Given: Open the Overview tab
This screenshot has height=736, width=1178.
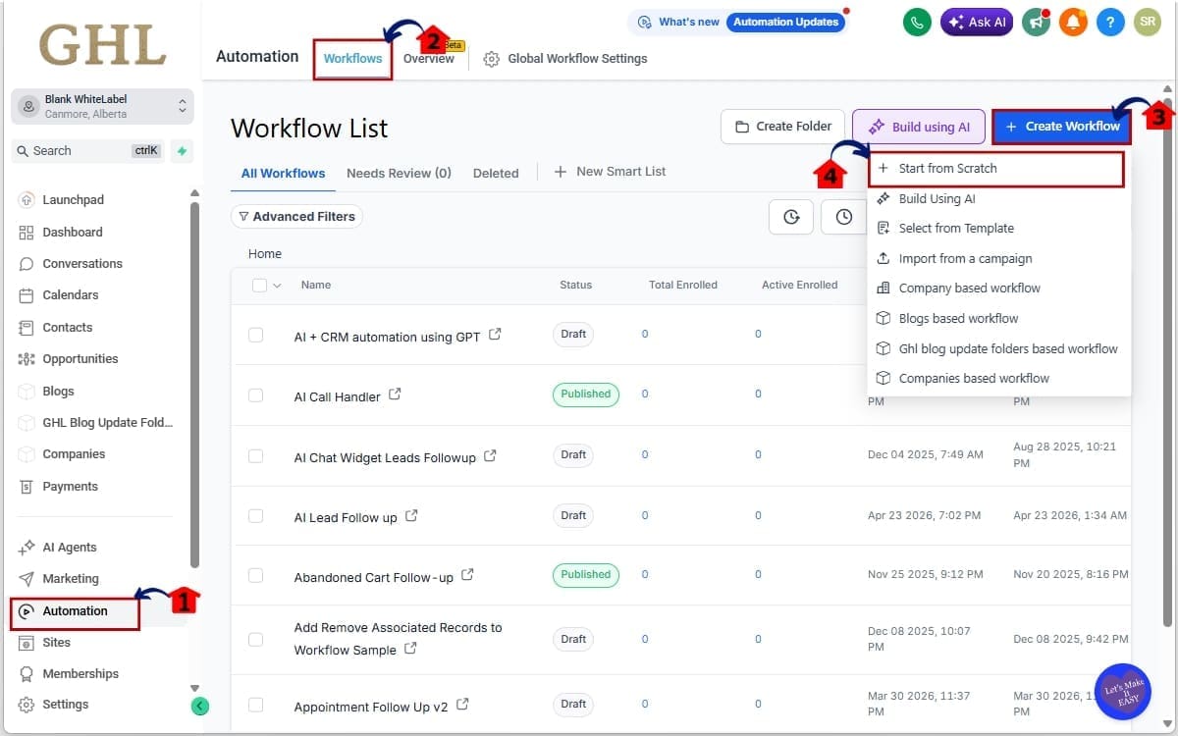Looking at the screenshot, I should click(x=429, y=58).
